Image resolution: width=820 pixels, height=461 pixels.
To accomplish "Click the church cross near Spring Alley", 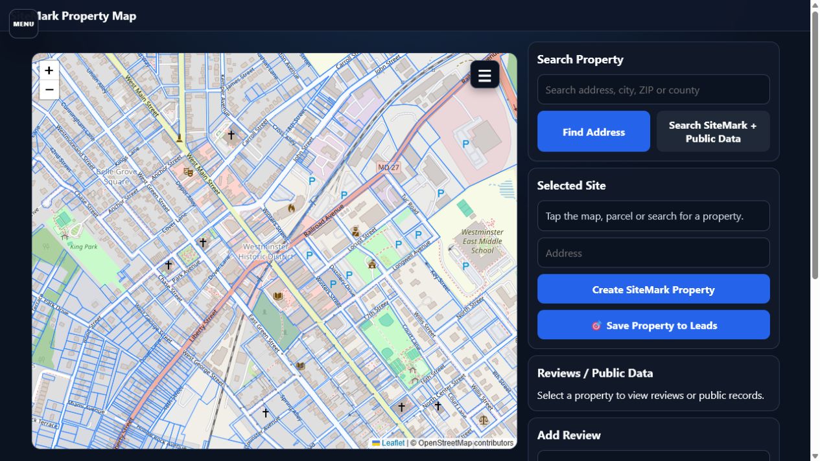I will [265, 412].
